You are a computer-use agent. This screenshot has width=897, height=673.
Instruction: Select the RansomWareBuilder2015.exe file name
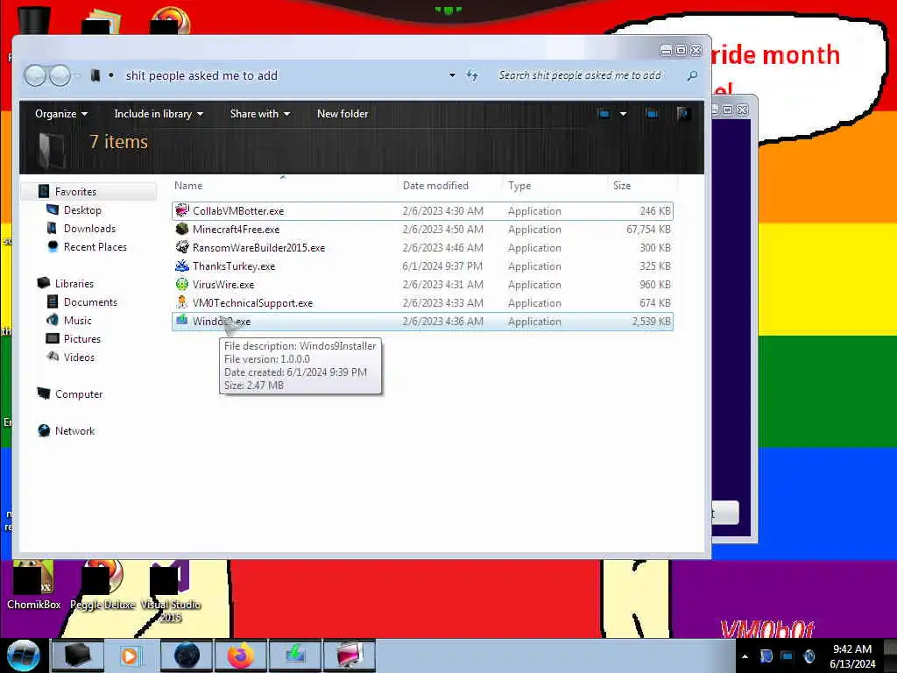tap(258, 247)
